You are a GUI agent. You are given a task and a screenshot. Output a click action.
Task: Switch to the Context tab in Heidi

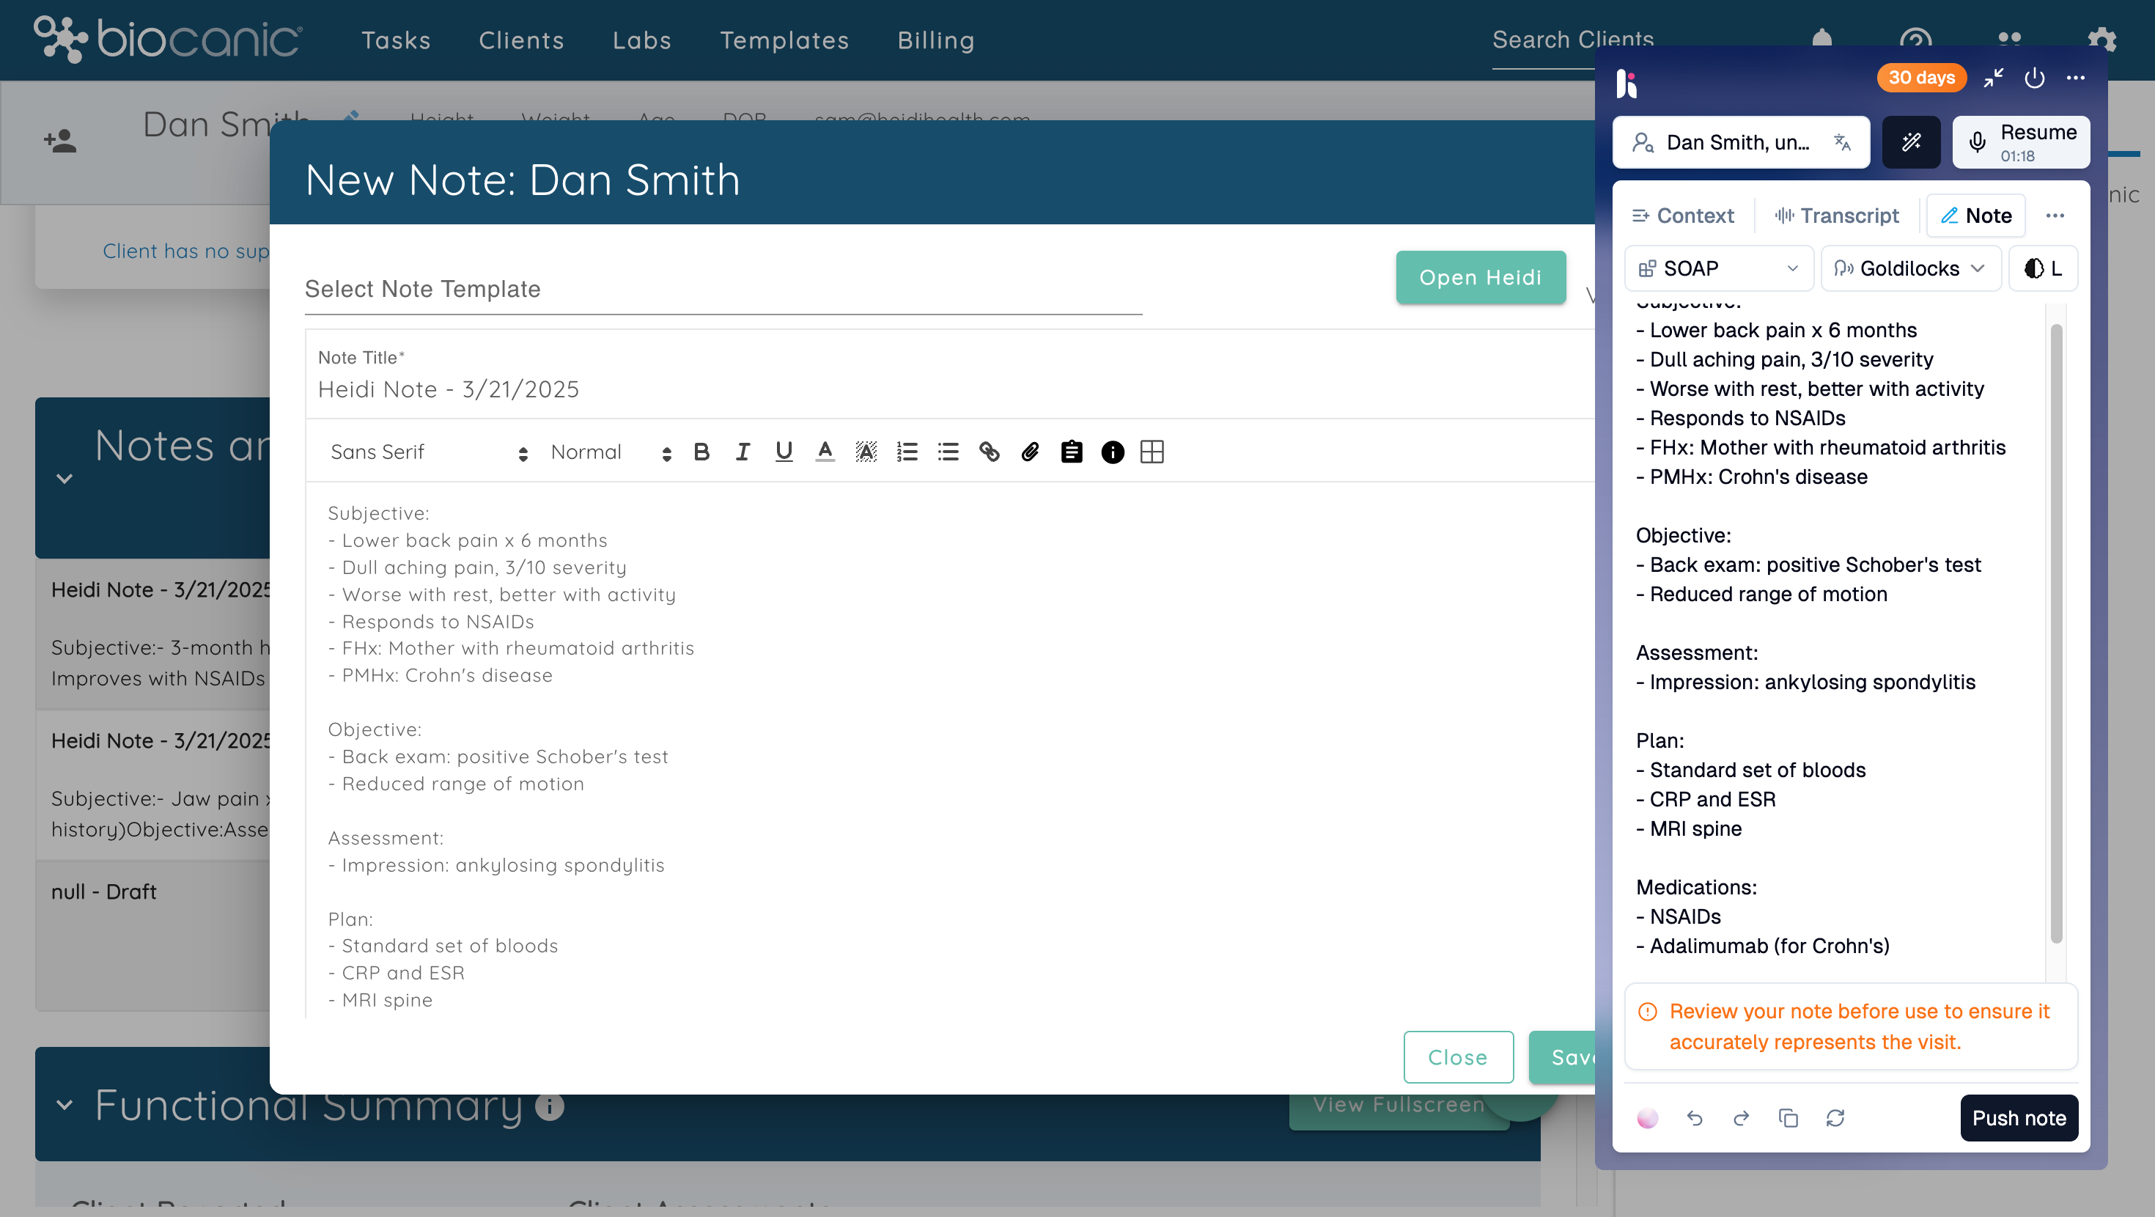click(1682, 216)
